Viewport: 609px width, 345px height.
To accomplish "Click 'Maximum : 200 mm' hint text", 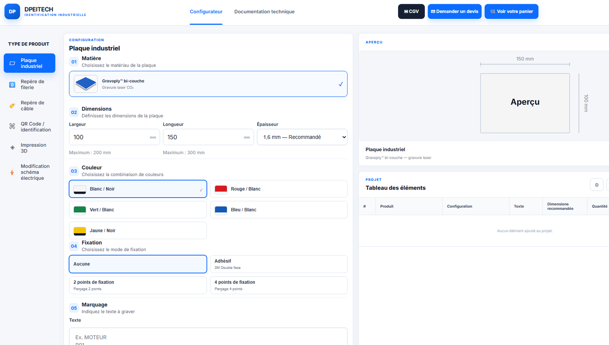I will [x=90, y=153].
